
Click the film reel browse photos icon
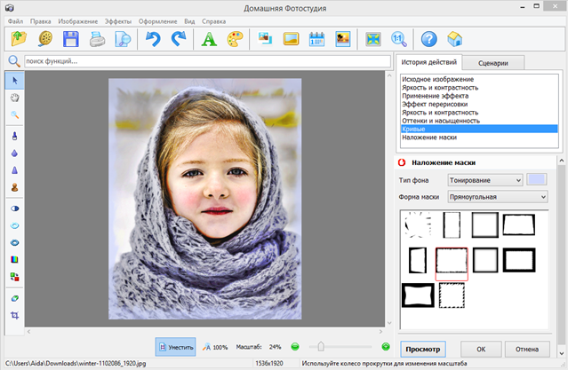[x=45, y=39]
